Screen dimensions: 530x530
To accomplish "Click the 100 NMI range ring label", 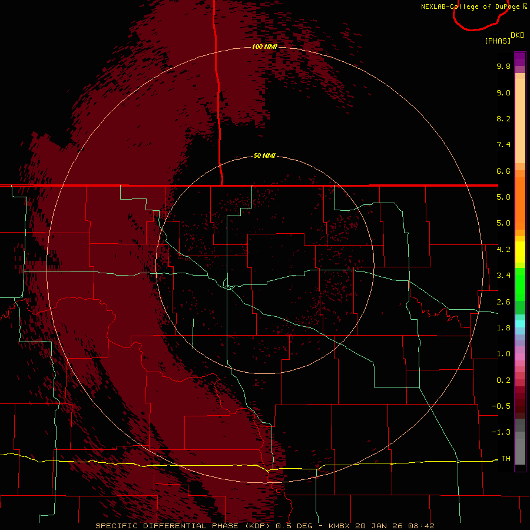I will pos(264,47).
